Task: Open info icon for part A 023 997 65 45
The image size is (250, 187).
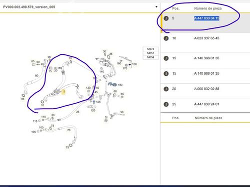Action: pos(166,38)
